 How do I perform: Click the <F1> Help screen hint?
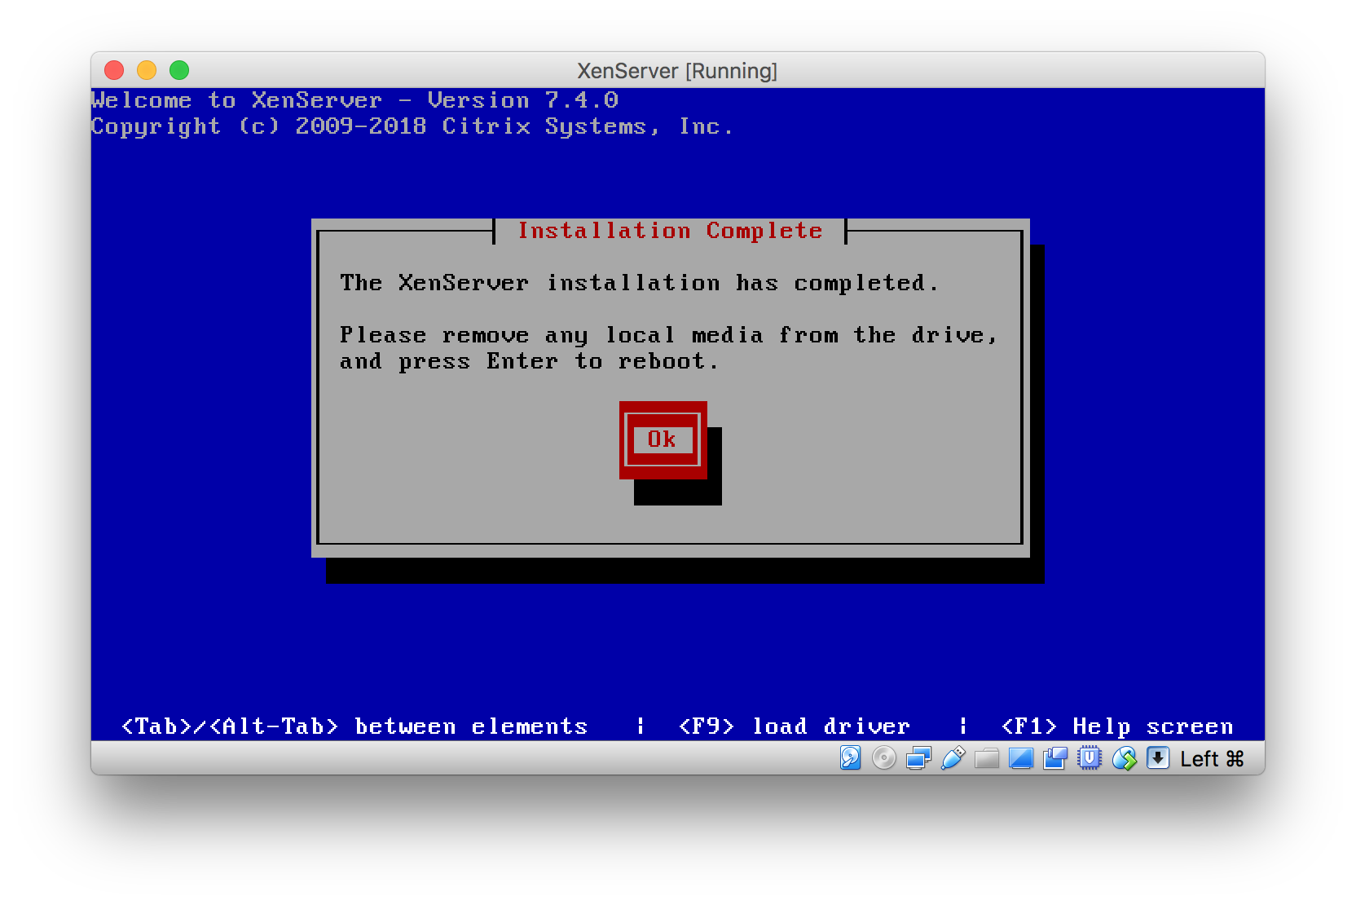click(1117, 726)
